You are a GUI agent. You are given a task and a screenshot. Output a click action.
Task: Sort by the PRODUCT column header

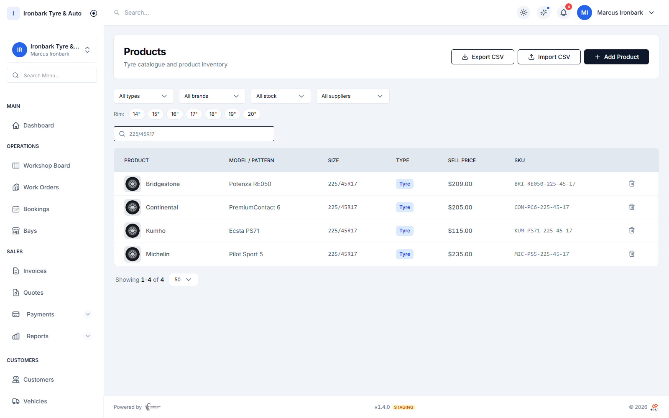[136, 161]
